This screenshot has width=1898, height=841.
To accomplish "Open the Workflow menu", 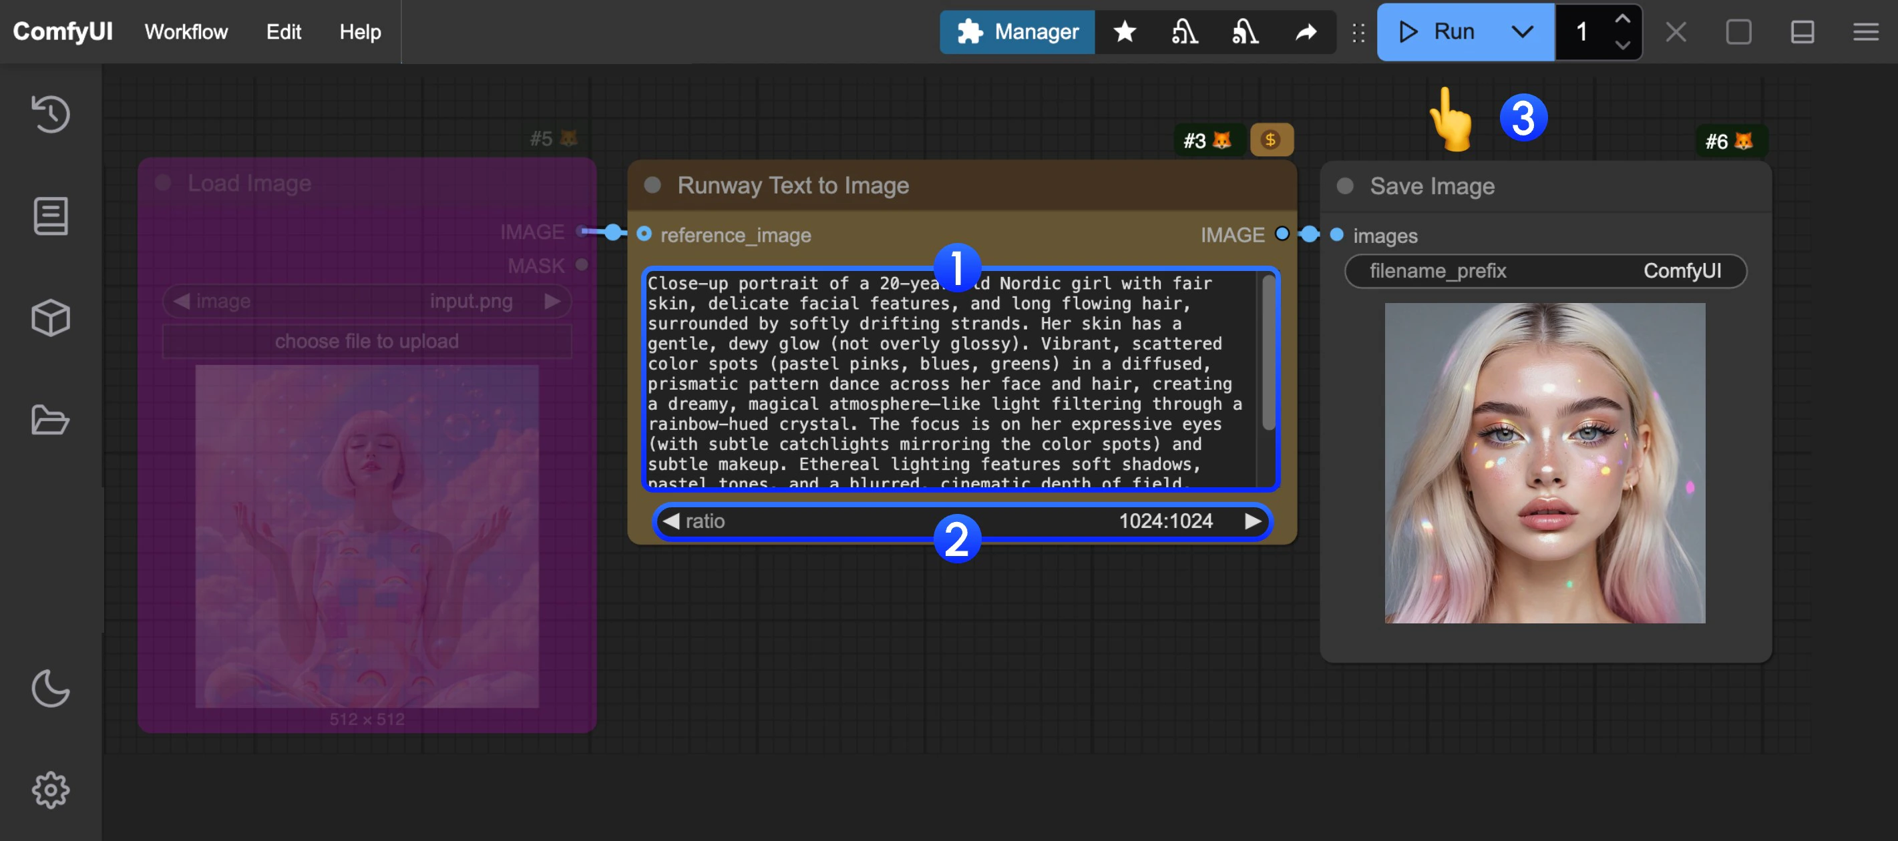I will 186,31.
